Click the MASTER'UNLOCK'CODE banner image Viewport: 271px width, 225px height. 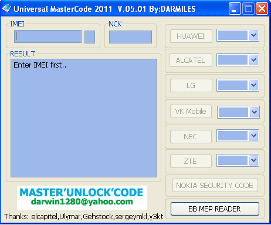tap(82, 197)
